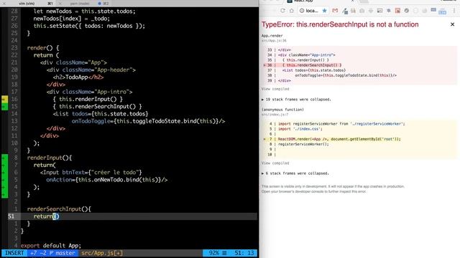This screenshot has height=258, width=460.
Task: Click the 'App.render' frame label
Action: click(x=272, y=36)
